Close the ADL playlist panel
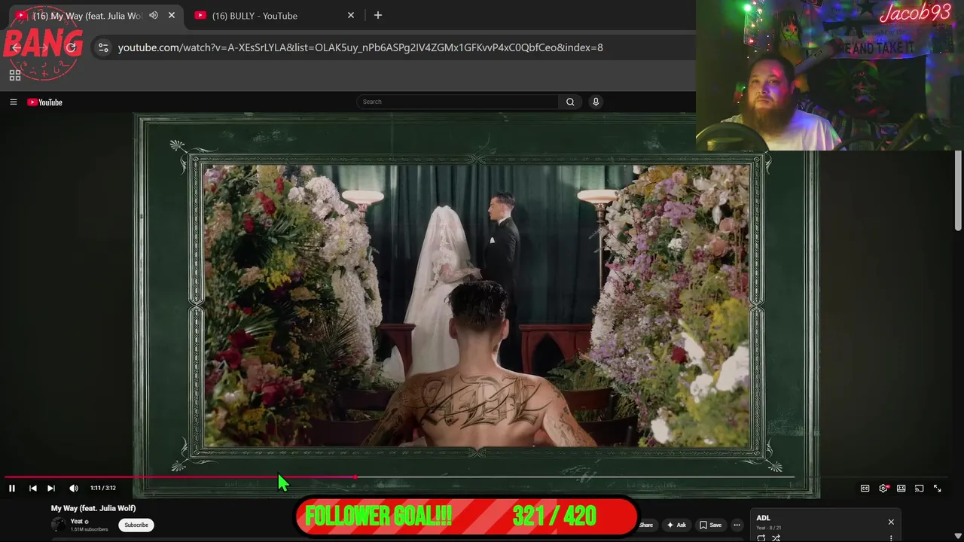This screenshot has height=542, width=964. [x=891, y=522]
